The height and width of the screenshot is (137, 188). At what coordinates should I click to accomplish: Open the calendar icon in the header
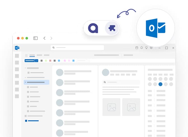[x=137, y=48]
